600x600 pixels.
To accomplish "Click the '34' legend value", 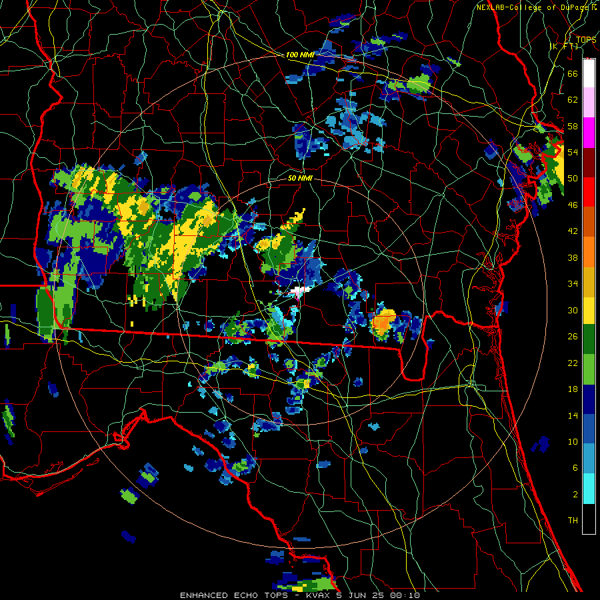I will click(x=573, y=284).
